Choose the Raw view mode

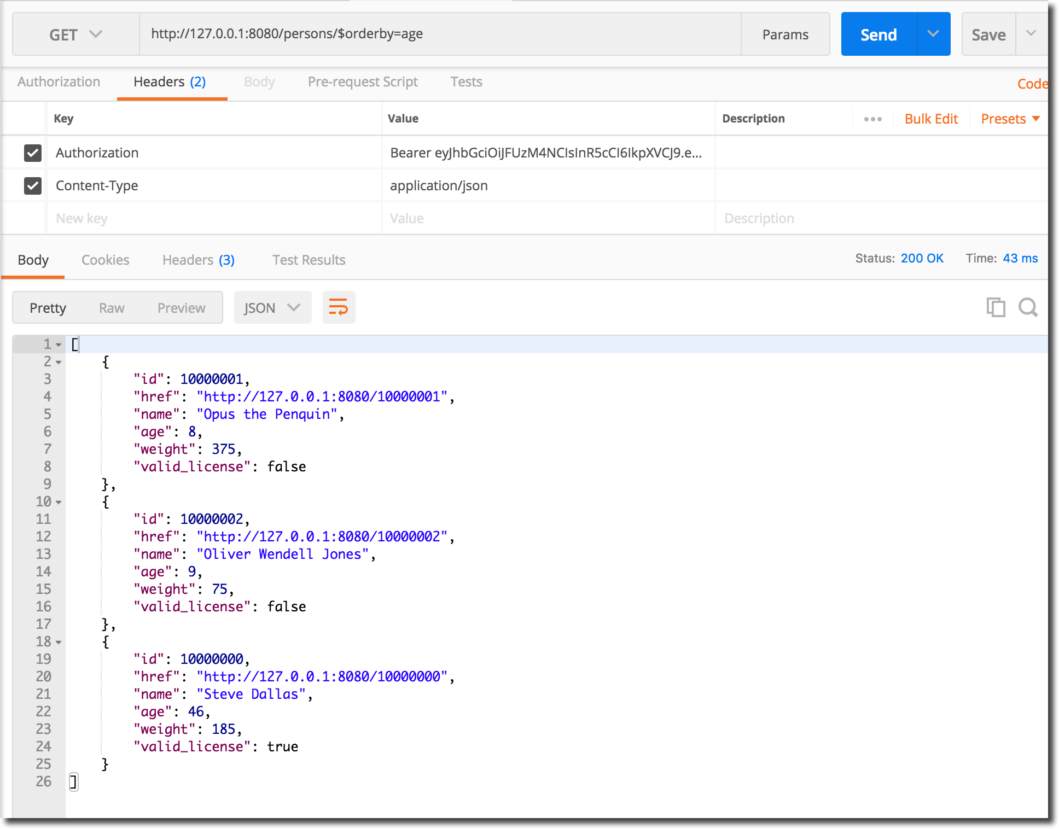[x=112, y=308]
